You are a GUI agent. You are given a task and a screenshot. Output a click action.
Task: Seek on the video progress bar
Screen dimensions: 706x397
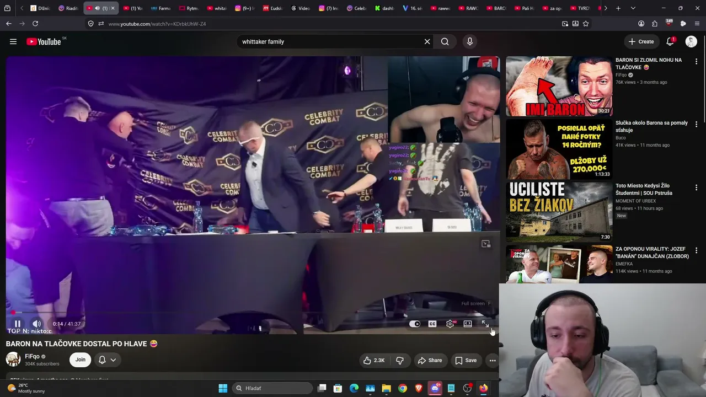(x=253, y=313)
